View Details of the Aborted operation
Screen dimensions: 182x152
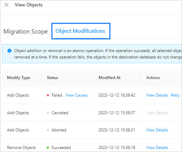coord(157,130)
